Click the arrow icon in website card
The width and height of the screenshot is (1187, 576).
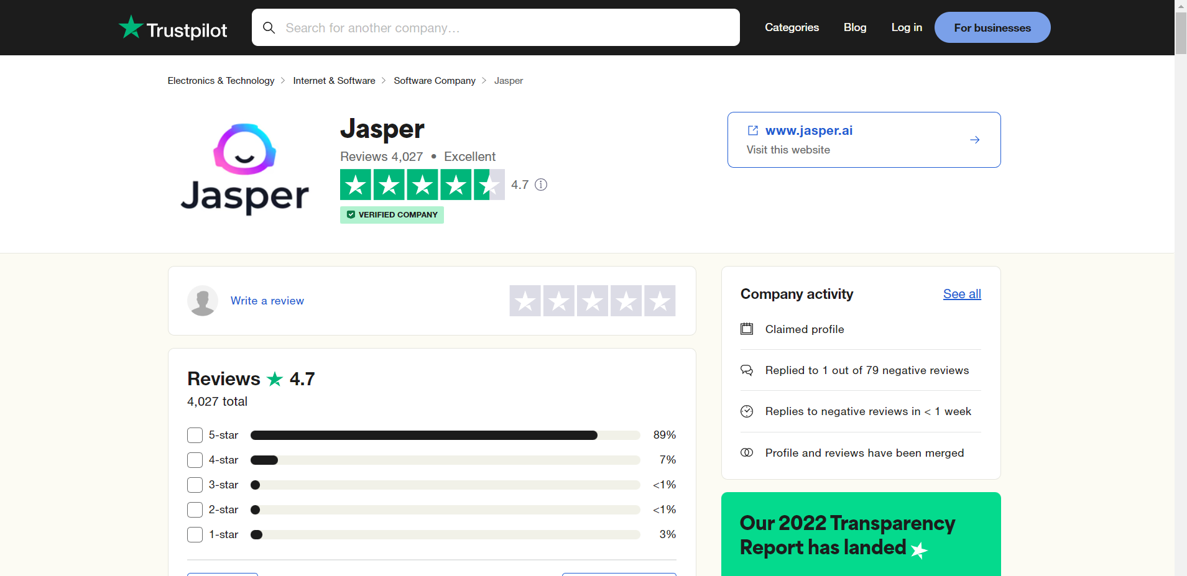(974, 140)
